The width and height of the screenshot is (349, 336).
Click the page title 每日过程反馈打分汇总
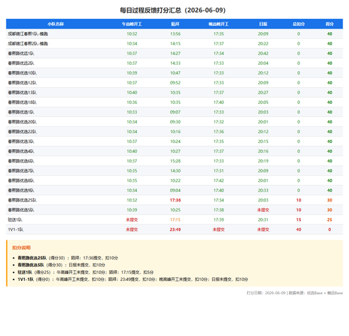[172, 10]
